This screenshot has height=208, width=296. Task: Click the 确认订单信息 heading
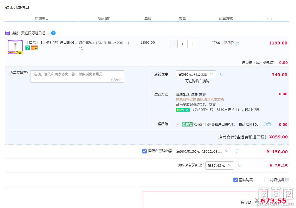tap(17, 7)
